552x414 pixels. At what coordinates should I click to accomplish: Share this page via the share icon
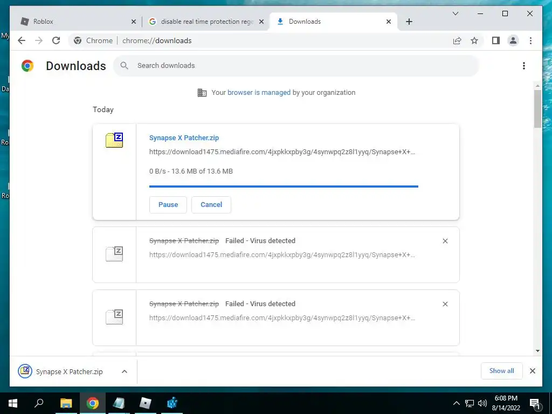pos(457,40)
